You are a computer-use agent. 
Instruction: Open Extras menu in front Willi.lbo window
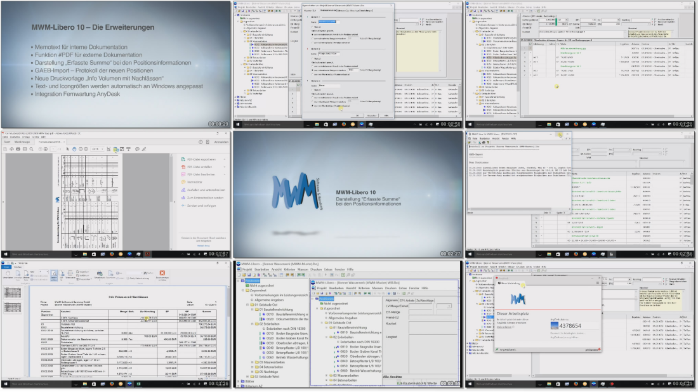(403, 289)
